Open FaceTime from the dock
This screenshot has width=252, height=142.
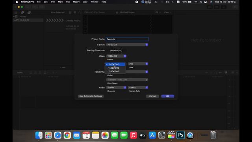124,135
